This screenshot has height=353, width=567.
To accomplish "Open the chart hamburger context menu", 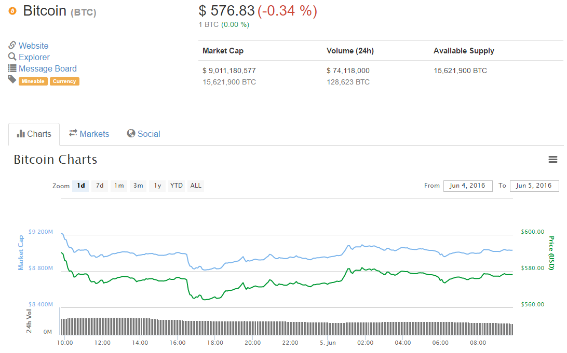I will [x=553, y=160].
